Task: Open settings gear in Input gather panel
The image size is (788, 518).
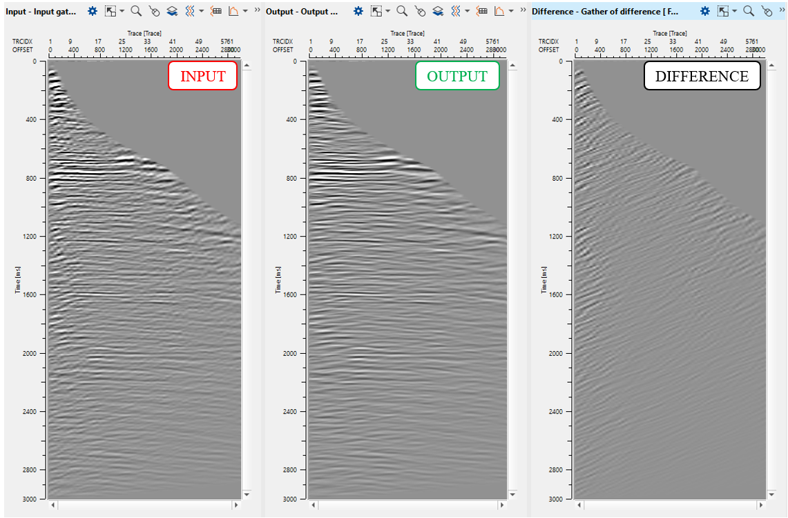Action: coord(92,11)
